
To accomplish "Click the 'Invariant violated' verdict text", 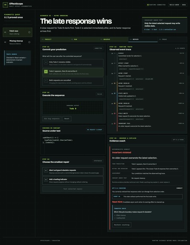I will (x=122, y=153).
